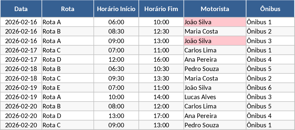
Task: Select the highlighted João Silva cell for Ônibus 3
Action: tap(215, 41)
